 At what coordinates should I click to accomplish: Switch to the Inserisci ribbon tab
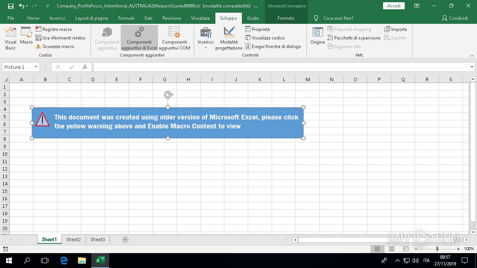point(57,18)
